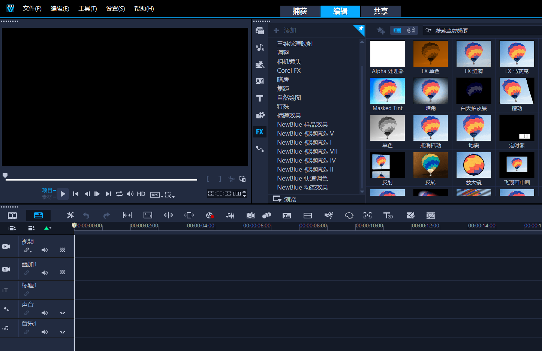Select the NewBlue 快速调色 category

302,178
